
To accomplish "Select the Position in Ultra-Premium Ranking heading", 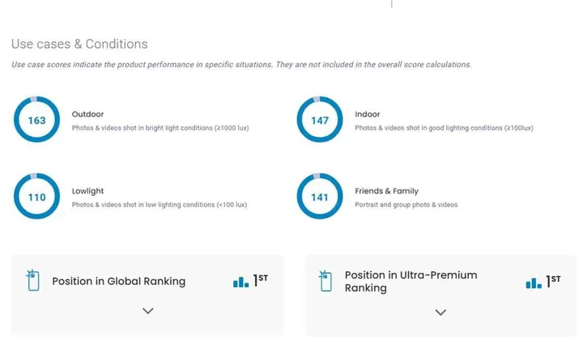I will tap(411, 281).
